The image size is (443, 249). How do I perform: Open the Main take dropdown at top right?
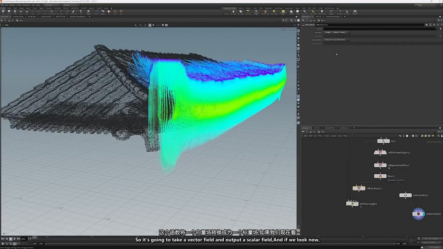click(426, 5)
